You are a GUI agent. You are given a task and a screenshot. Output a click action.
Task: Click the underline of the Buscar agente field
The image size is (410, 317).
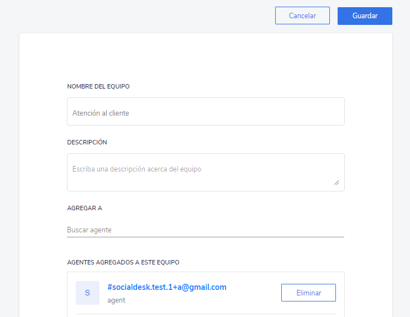click(206, 237)
